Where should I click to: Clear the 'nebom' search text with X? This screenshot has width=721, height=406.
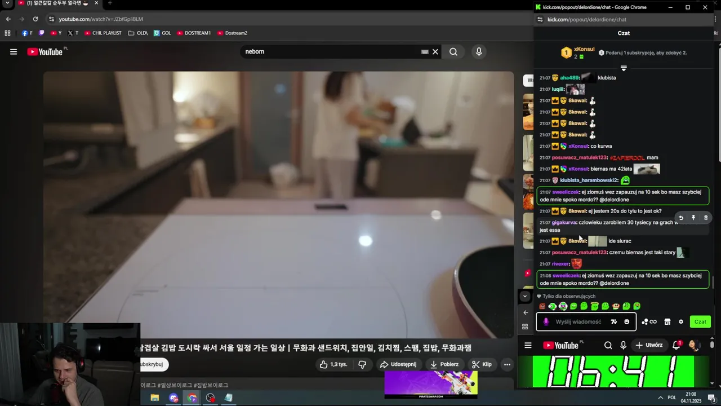[x=435, y=52]
